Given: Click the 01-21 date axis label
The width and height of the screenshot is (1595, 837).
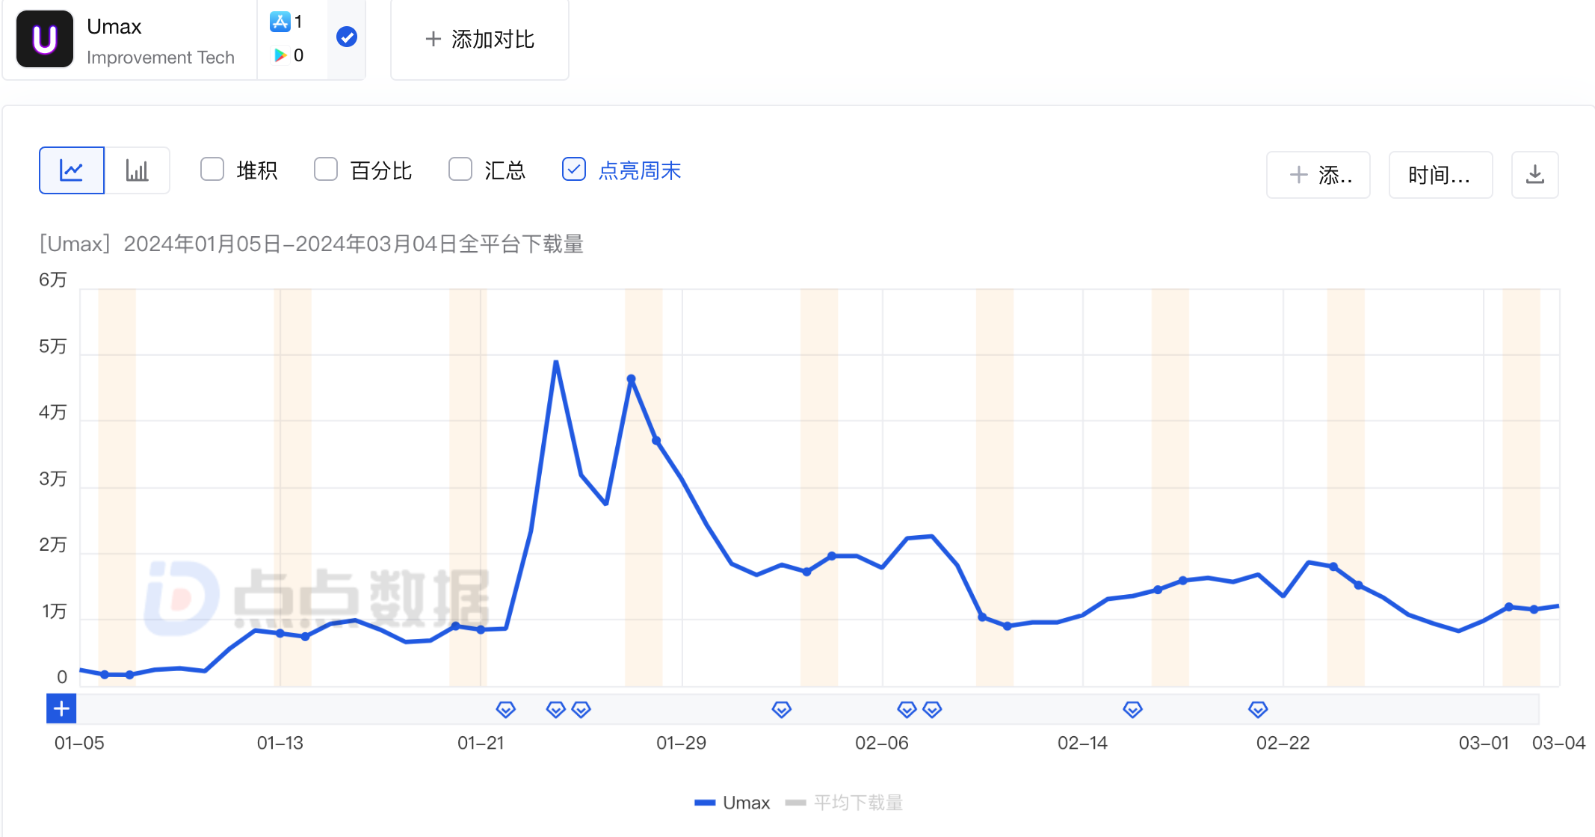Looking at the screenshot, I should [x=481, y=743].
